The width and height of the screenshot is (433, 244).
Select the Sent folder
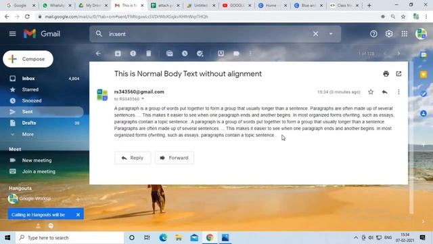(x=41, y=112)
